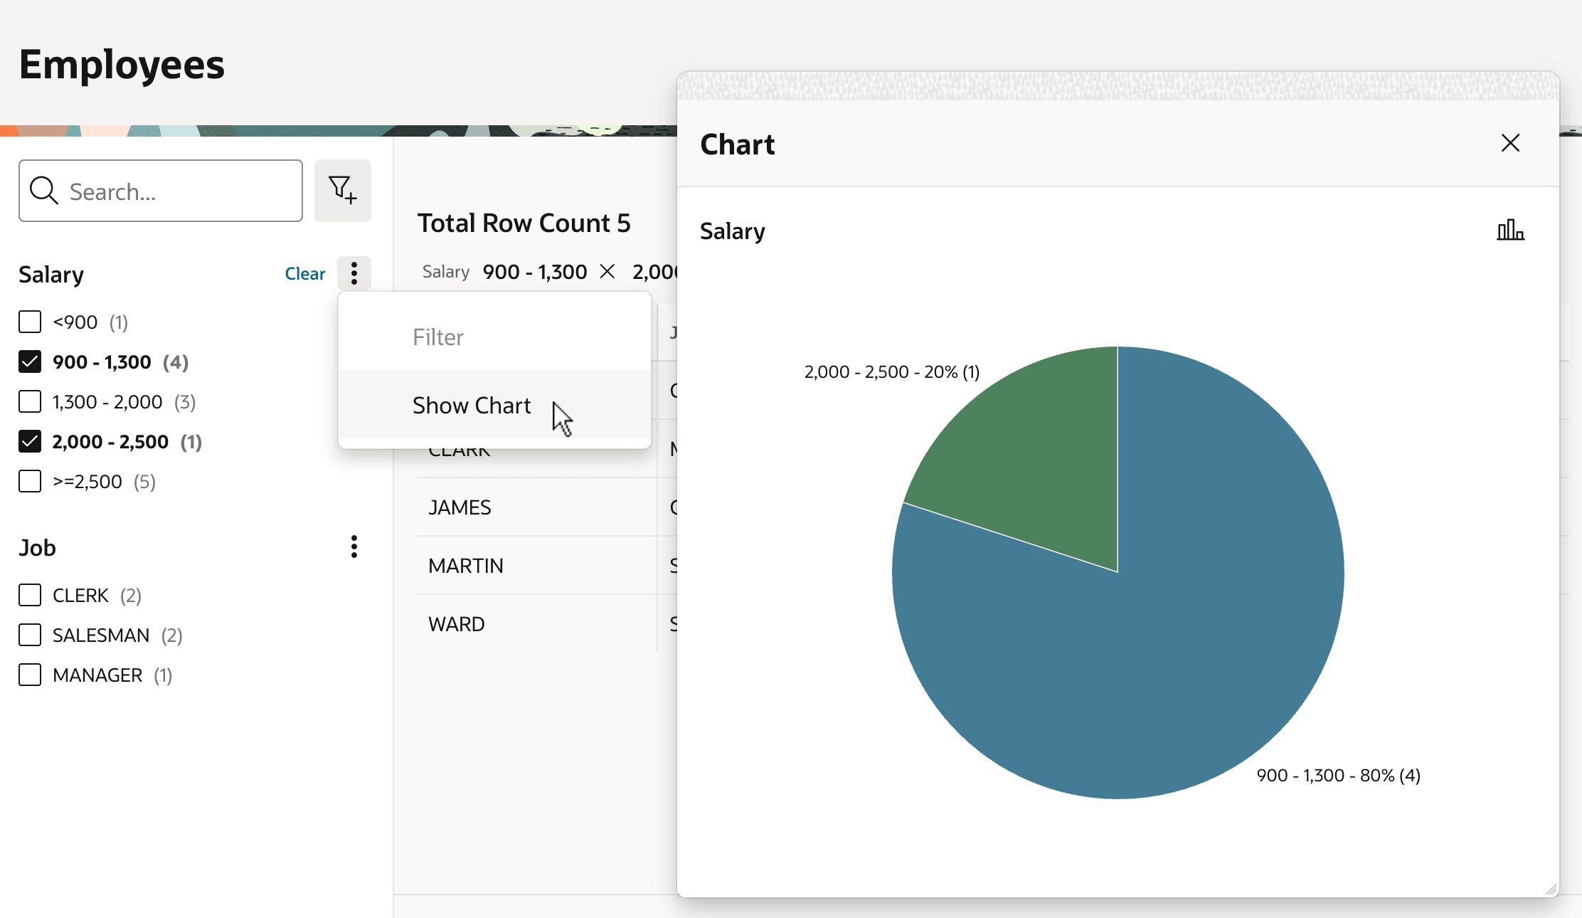The height and width of the screenshot is (918, 1582).
Task: Close the Chart dialog
Action: pyautogui.click(x=1510, y=143)
